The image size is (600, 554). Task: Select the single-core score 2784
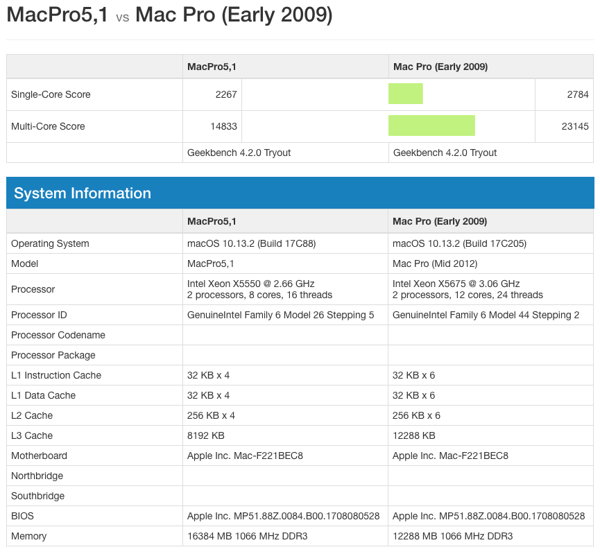click(x=577, y=94)
